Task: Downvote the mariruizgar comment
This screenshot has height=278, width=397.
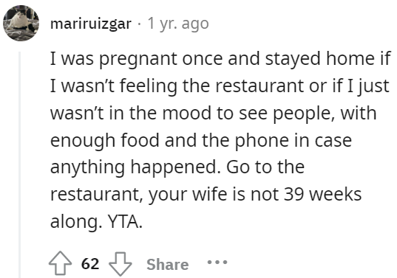Action: [x=121, y=263]
